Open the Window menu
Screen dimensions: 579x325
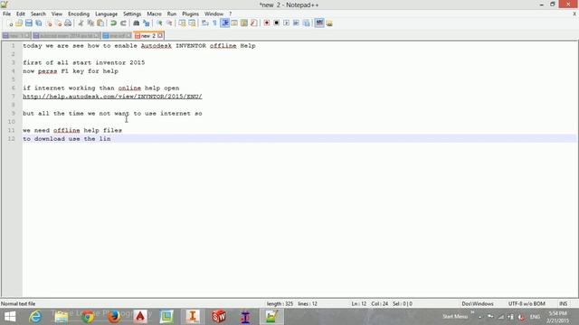pyautogui.click(x=214, y=14)
